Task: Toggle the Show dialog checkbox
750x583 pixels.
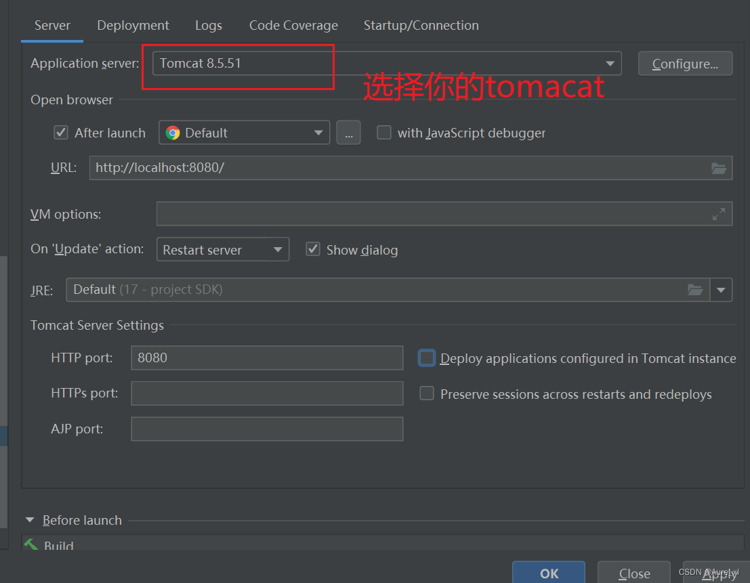Action: pyautogui.click(x=313, y=249)
